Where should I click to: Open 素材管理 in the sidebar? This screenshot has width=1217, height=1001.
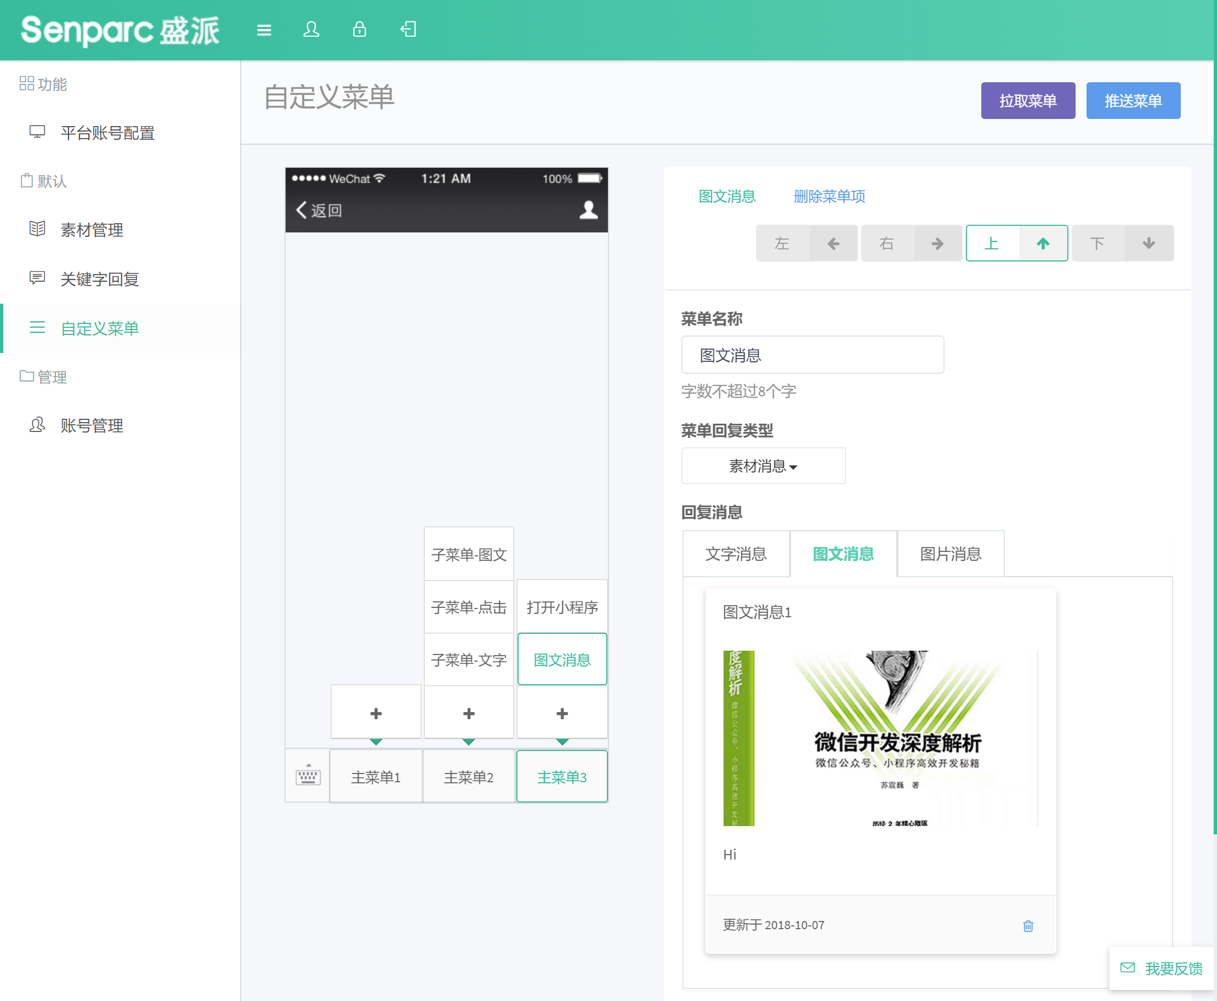pos(92,230)
